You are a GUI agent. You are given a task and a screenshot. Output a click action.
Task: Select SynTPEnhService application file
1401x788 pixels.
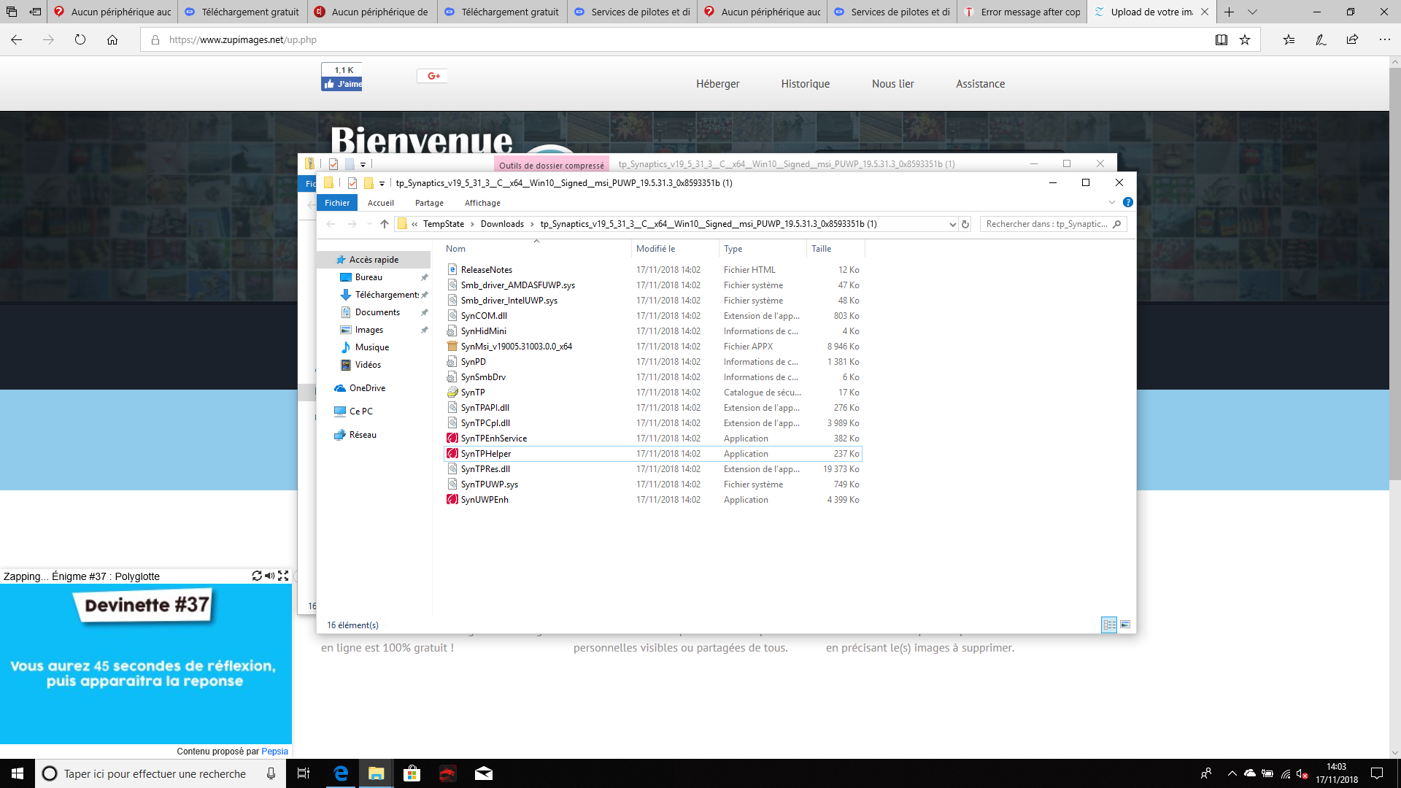(493, 439)
